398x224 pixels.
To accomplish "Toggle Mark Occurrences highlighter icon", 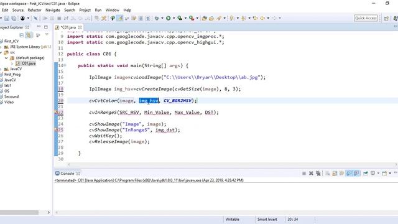I will click(x=120, y=18).
